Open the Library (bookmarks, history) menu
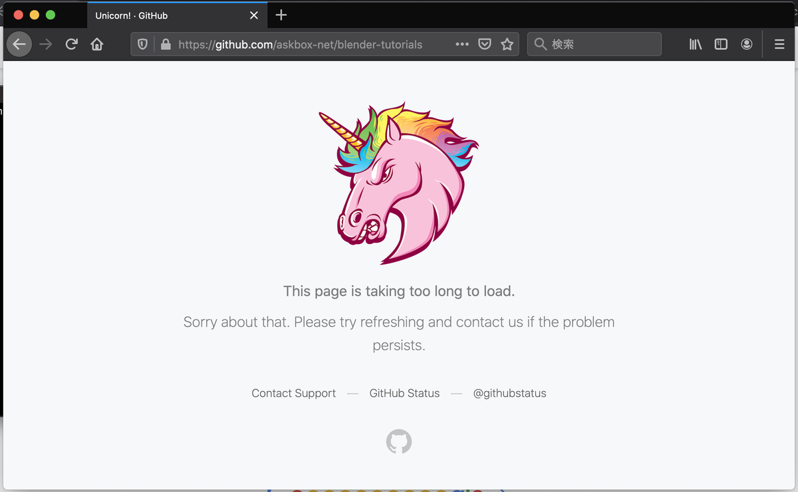Screen dimensions: 798x492 click(696, 45)
